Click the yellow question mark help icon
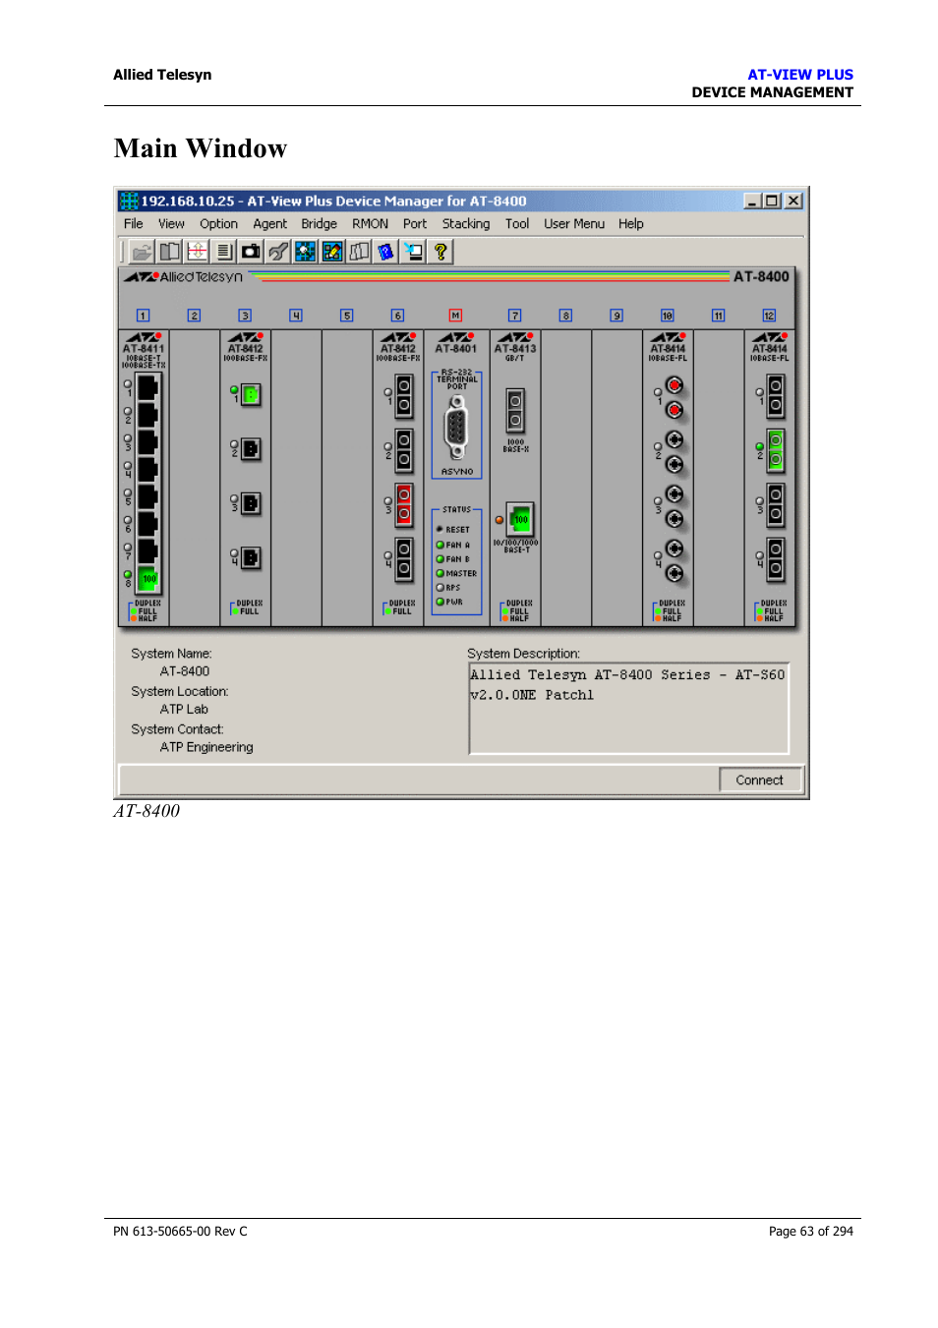The height and width of the screenshot is (1328, 938). (x=440, y=252)
